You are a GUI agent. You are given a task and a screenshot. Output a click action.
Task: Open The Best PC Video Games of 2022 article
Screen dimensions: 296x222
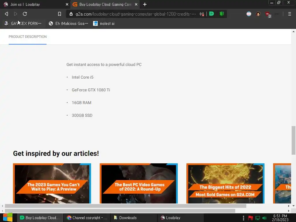[138, 183]
